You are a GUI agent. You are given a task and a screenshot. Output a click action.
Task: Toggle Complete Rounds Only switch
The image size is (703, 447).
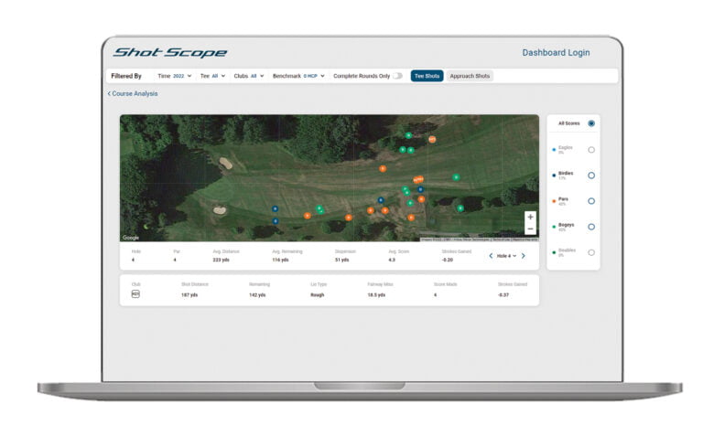pos(397,76)
